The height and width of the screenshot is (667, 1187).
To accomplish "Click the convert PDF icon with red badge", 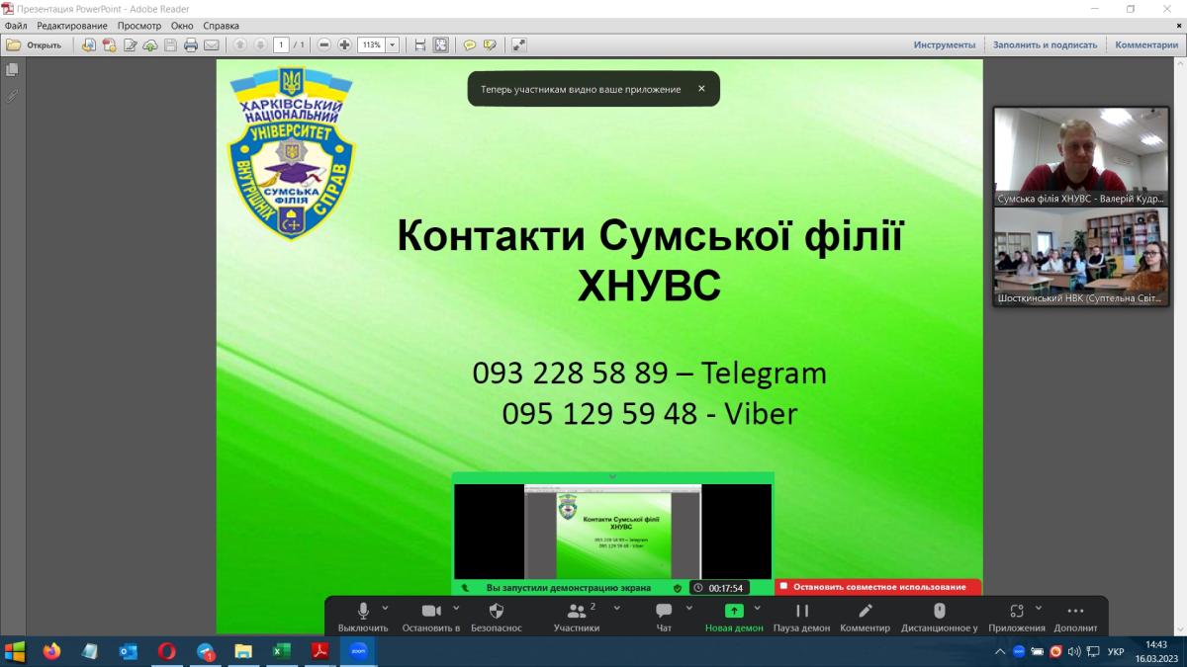I will point(109,44).
